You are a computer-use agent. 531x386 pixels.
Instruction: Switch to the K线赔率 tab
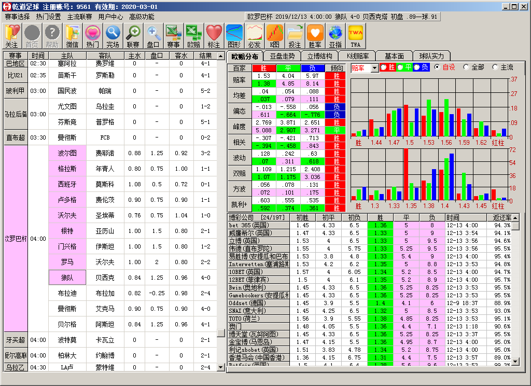point(358,56)
